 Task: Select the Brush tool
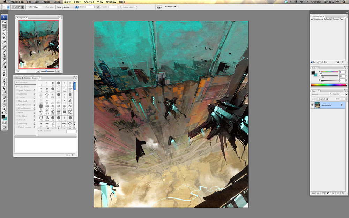[x=4, y=51]
